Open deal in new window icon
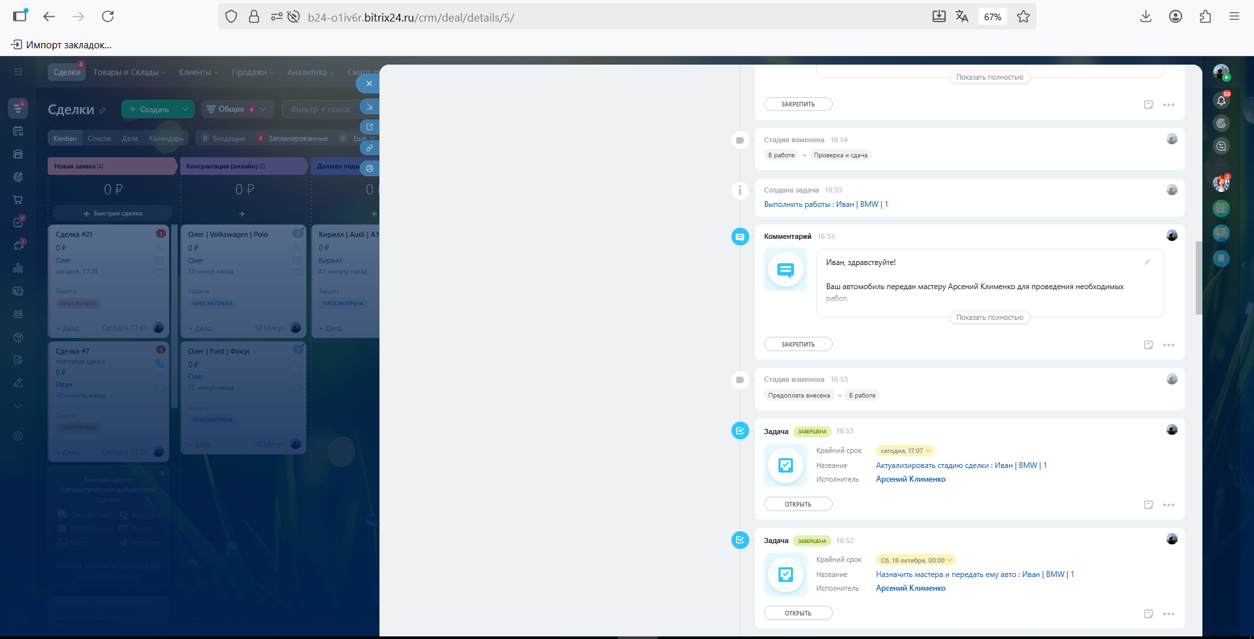Viewport: 1254px width, 639px height. [370, 127]
